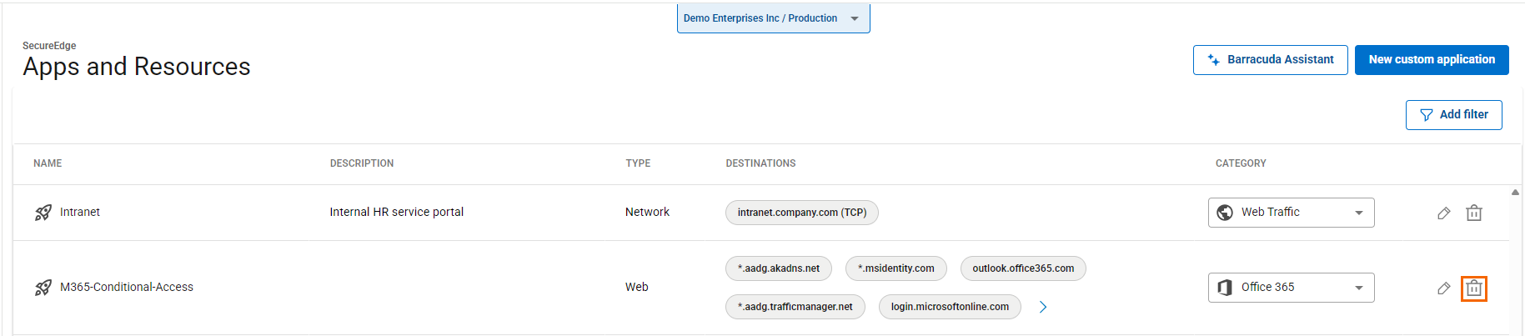Click the NAME column header
Viewport: 1525px width, 336px height.
(x=48, y=163)
